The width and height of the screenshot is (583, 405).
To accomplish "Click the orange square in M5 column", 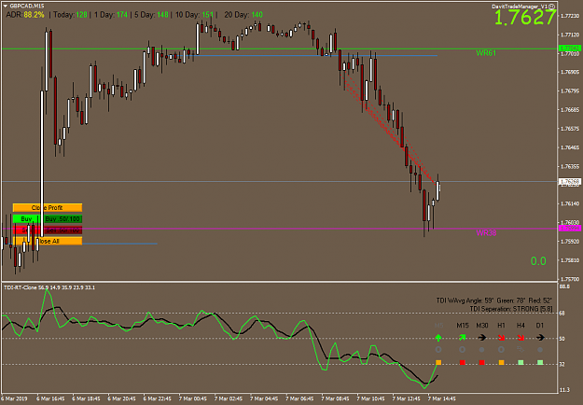I will coord(438,362).
